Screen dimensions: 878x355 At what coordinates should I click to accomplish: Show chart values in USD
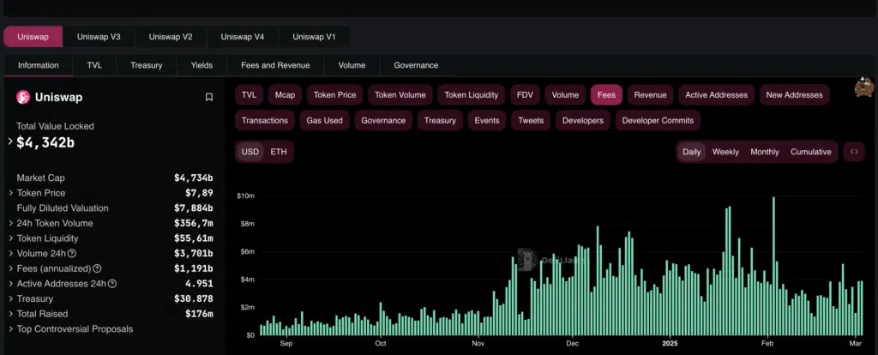click(x=250, y=152)
